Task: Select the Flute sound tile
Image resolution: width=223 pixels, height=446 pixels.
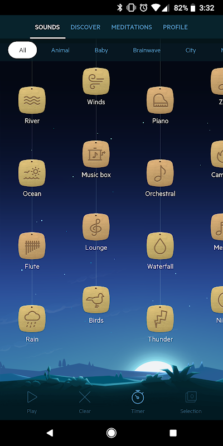Action: pyautogui.click(x=32, y=246)
